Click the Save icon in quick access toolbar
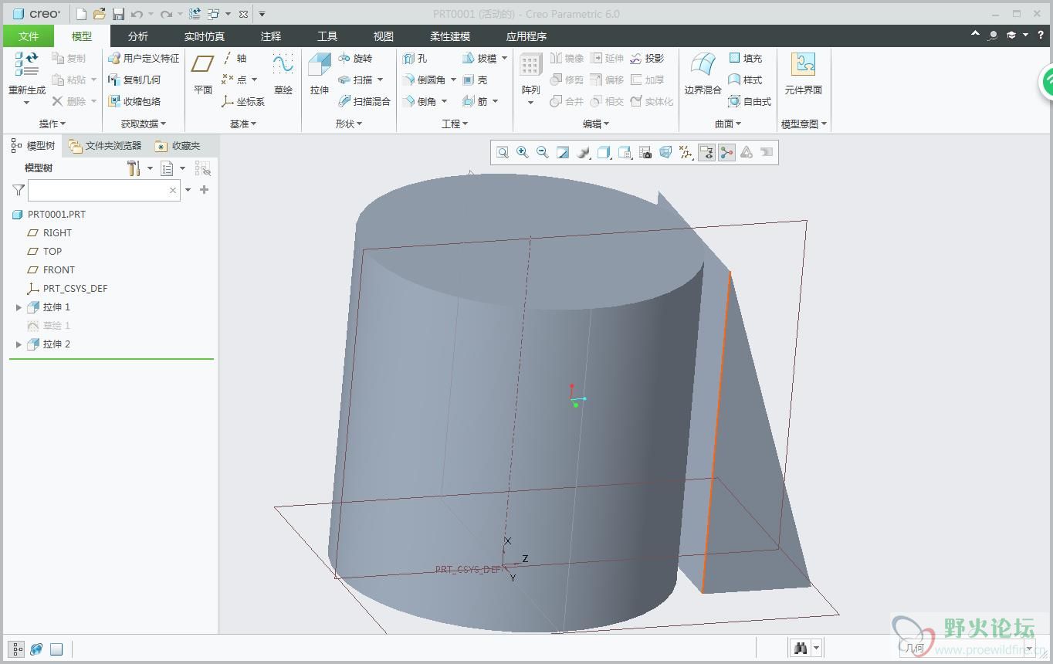This screenshot has height=664, width=1053. (x=118, y=14)
